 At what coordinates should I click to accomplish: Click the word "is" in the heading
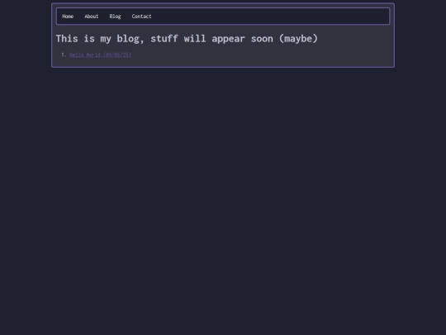click(89, 38)
